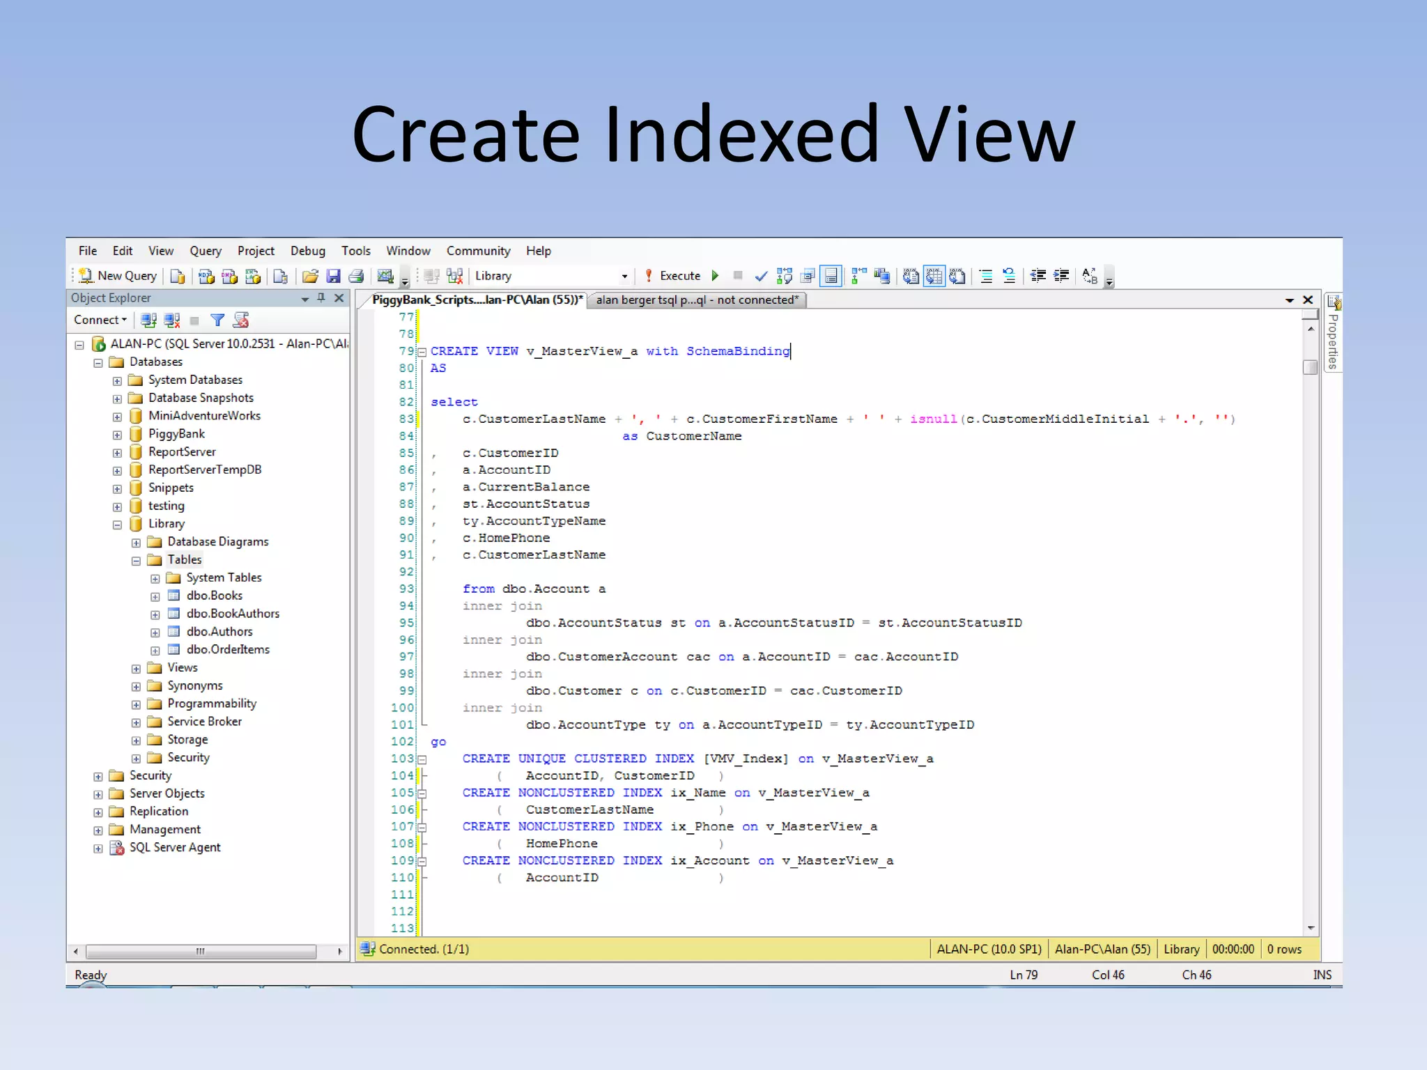Click Comment out selected lines icon
Viewport: 1427px width, 1070px height.
click(x=986, y=277)
